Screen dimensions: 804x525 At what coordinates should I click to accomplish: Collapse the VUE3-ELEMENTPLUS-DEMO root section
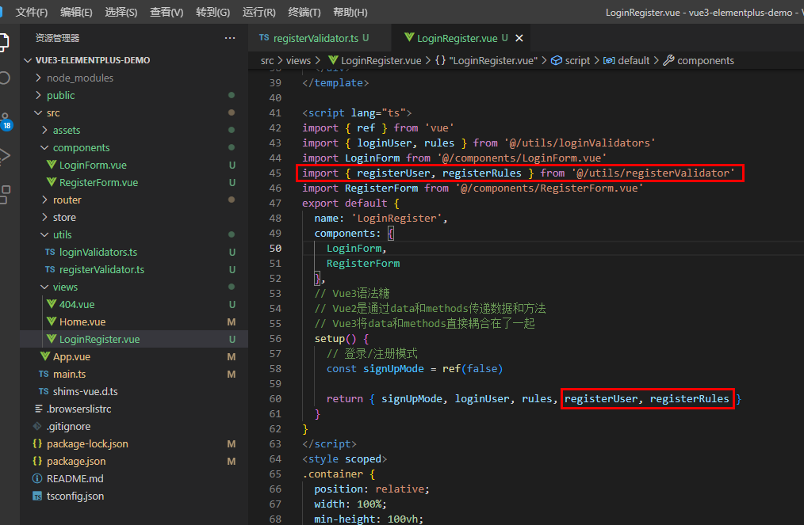[92, 60]
